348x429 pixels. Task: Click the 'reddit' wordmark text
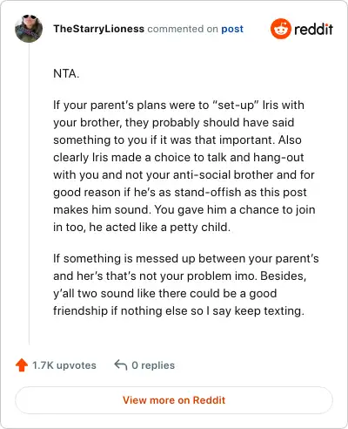tap(313, 29)
